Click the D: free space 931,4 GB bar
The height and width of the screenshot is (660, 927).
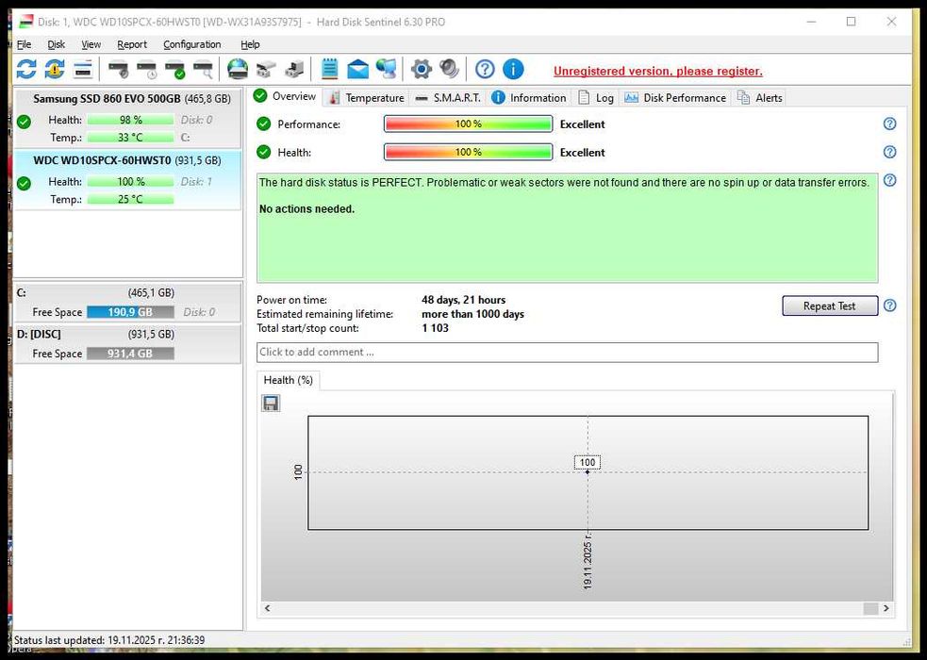click(130, 354)
